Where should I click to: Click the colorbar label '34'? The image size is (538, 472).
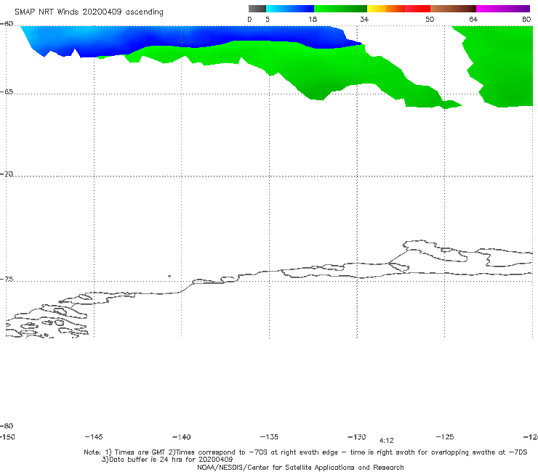(x=364, y=20)
